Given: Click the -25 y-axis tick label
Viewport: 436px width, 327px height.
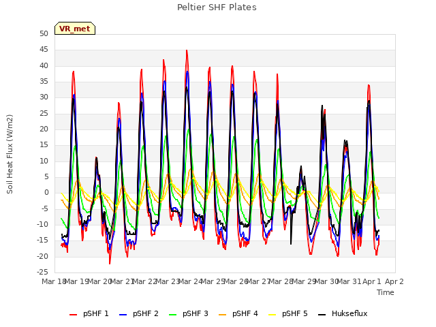Looking at the screenshot, I should click(x=42, y=272).
